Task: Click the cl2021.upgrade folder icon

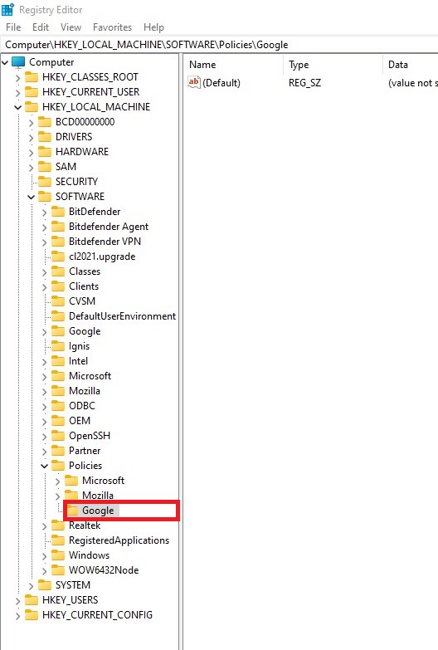Action: pyautogui.click(x=58, y=257)
